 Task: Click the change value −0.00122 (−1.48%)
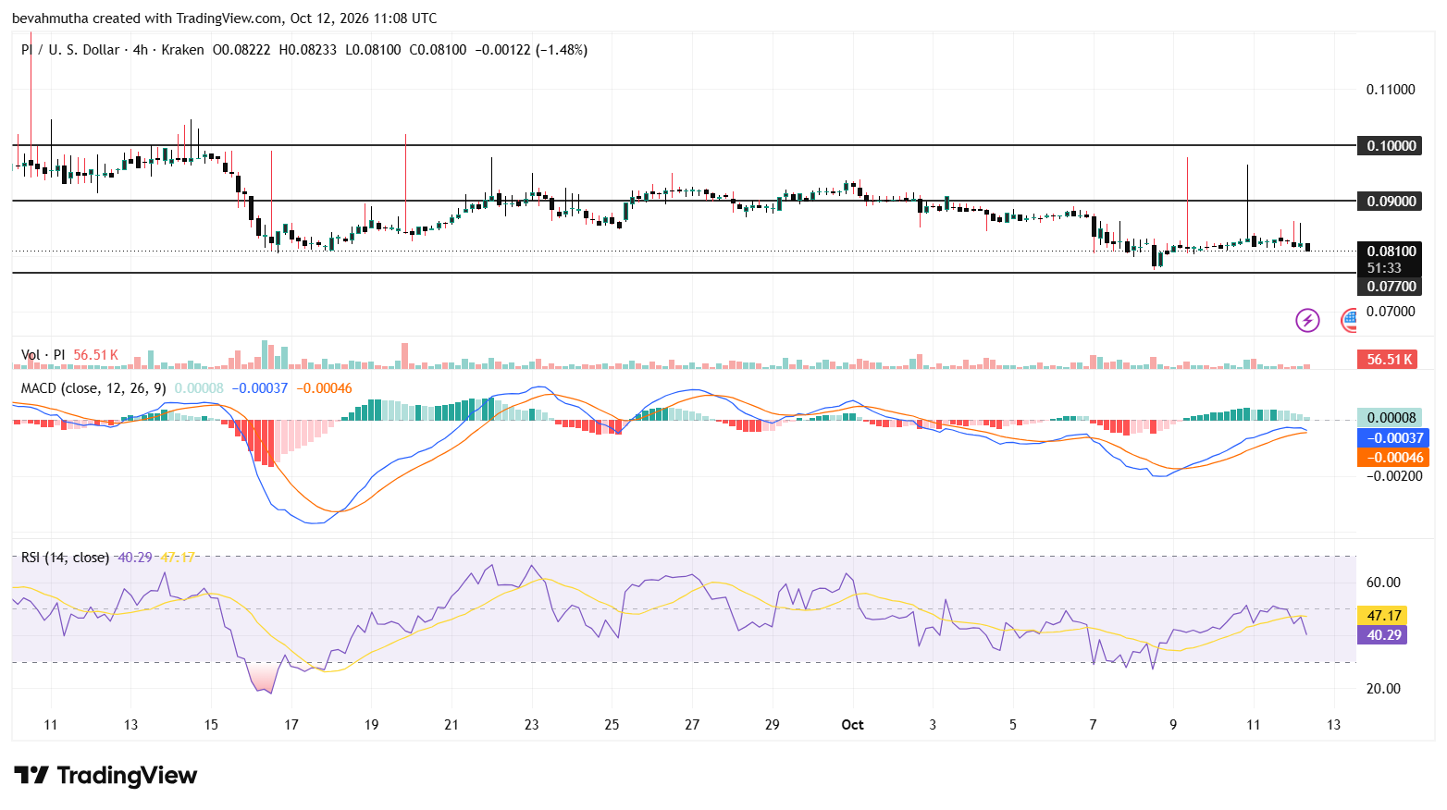531,50
